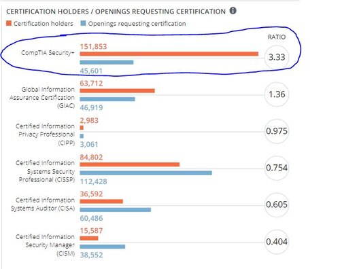Click the orange CompTIA Security+ holders bar
Screen dimensions: 340x269
tap(169, 54)
